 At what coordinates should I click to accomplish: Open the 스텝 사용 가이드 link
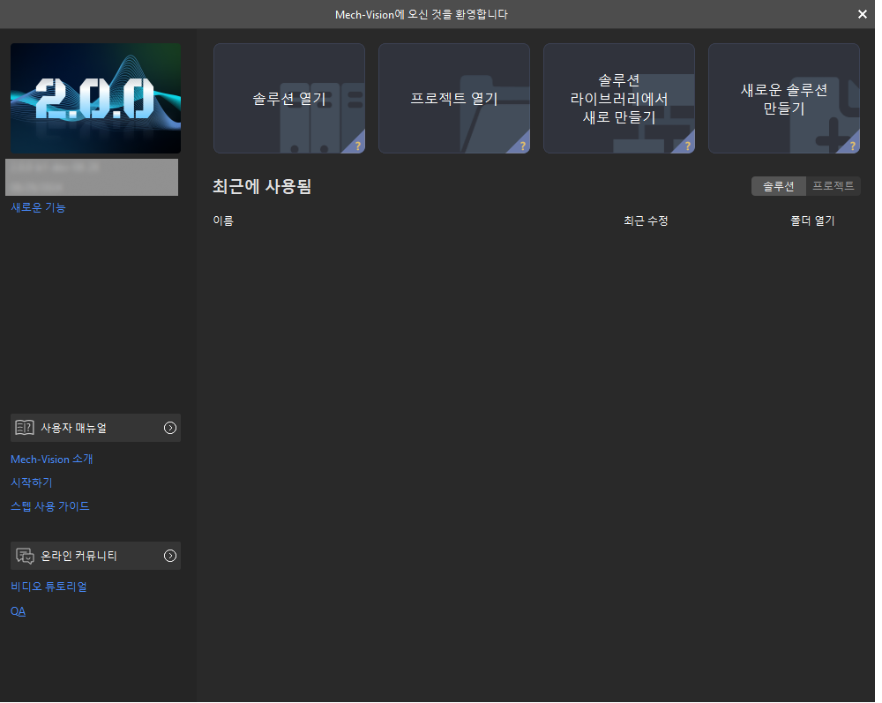click(50, 506)
